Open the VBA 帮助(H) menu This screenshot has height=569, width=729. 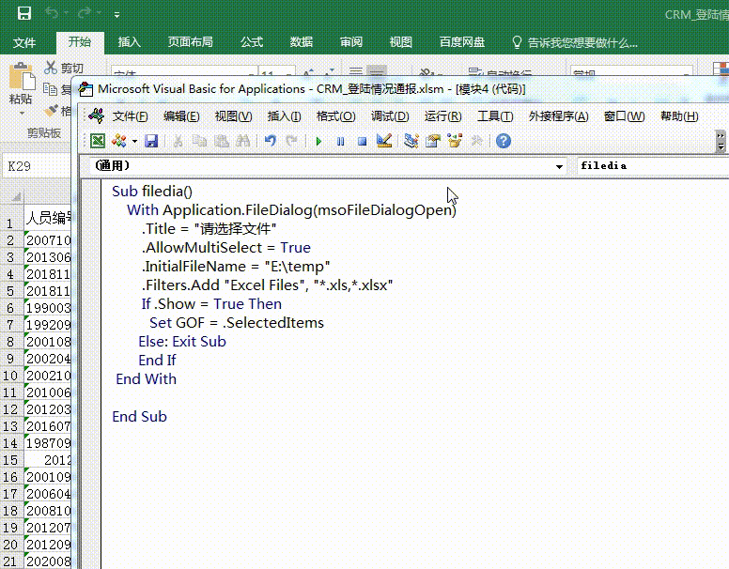[x=679, y=116]
